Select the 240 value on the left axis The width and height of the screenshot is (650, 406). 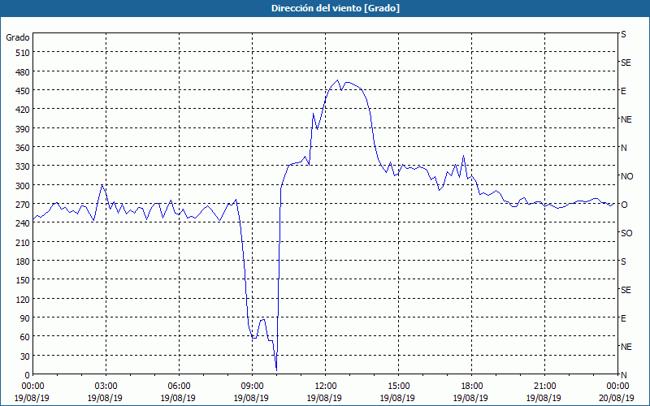pyautogui.click(x=23, y=224)
